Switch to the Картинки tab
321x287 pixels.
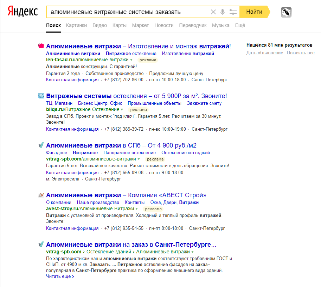(x=76, y=25)
